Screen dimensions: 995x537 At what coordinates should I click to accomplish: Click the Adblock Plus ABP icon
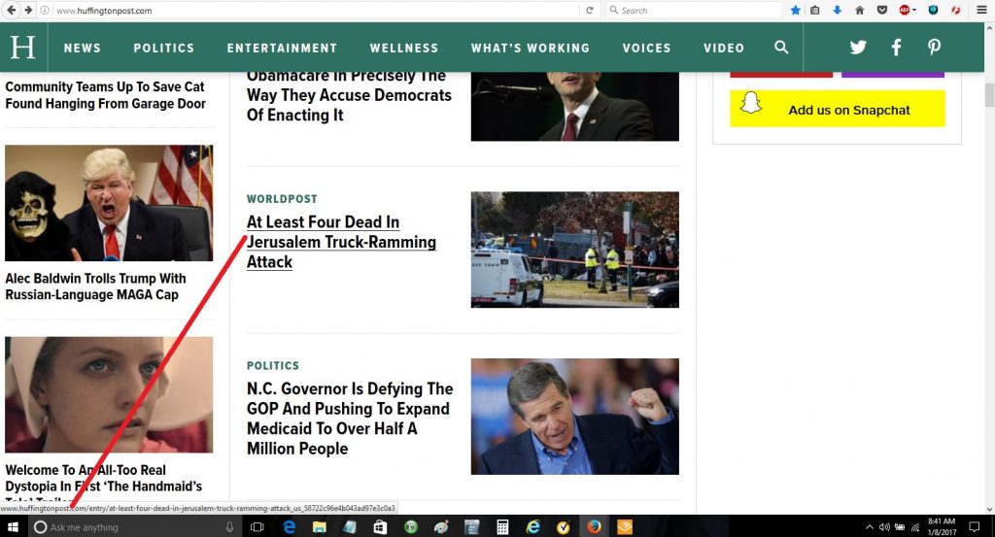coord(905,10)
